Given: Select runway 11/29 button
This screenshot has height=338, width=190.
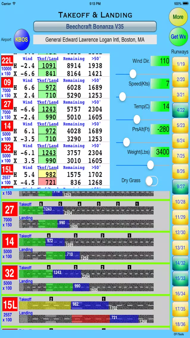Looking at the screenshot, I should pos(180,217).
